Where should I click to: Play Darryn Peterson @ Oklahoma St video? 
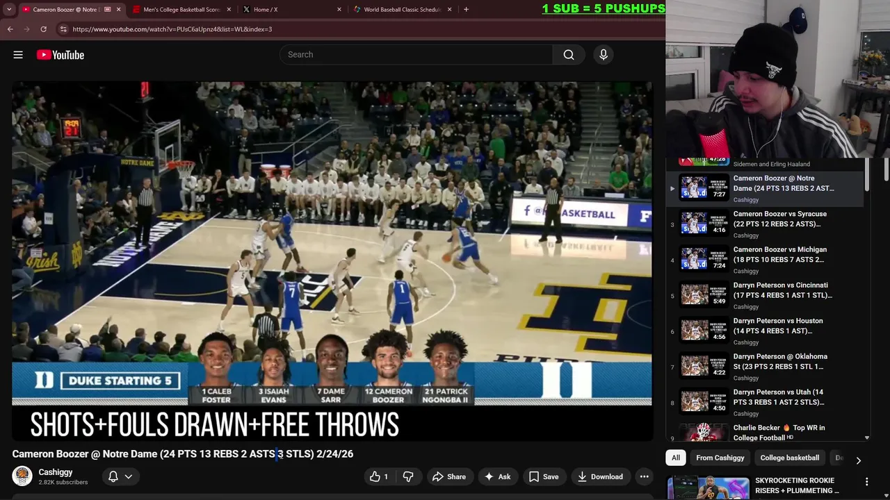click(x=765, y=367)
